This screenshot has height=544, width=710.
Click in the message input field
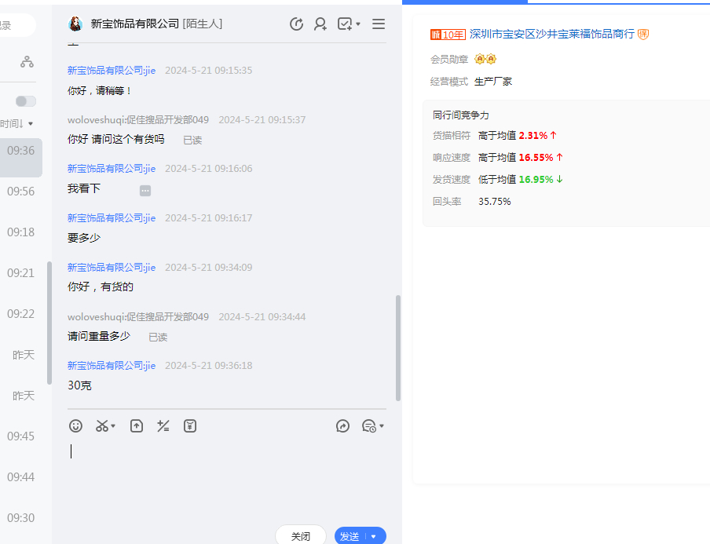point(226,479)
